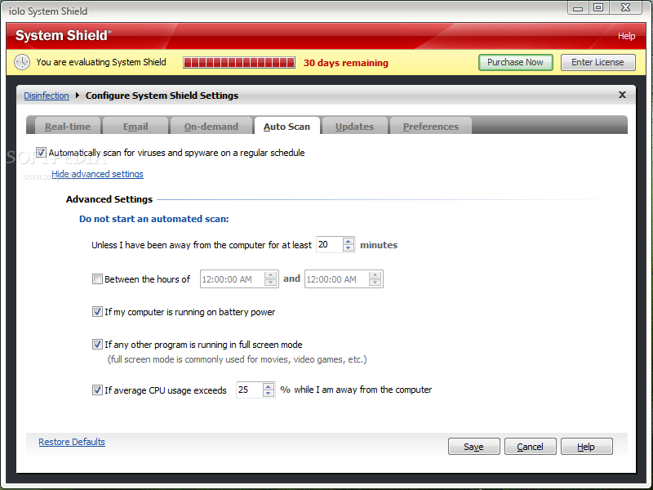Go to the Preferences tab
Image resolution: width=653 pixels, height=490 pixels.
431,127
